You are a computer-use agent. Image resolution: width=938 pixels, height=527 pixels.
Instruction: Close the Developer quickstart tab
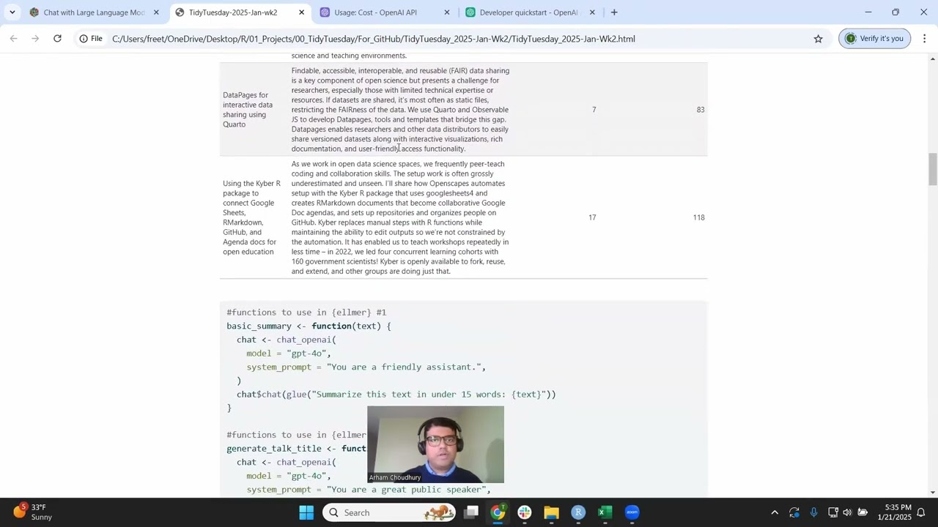pyautogui.click(x=592, y=12)
